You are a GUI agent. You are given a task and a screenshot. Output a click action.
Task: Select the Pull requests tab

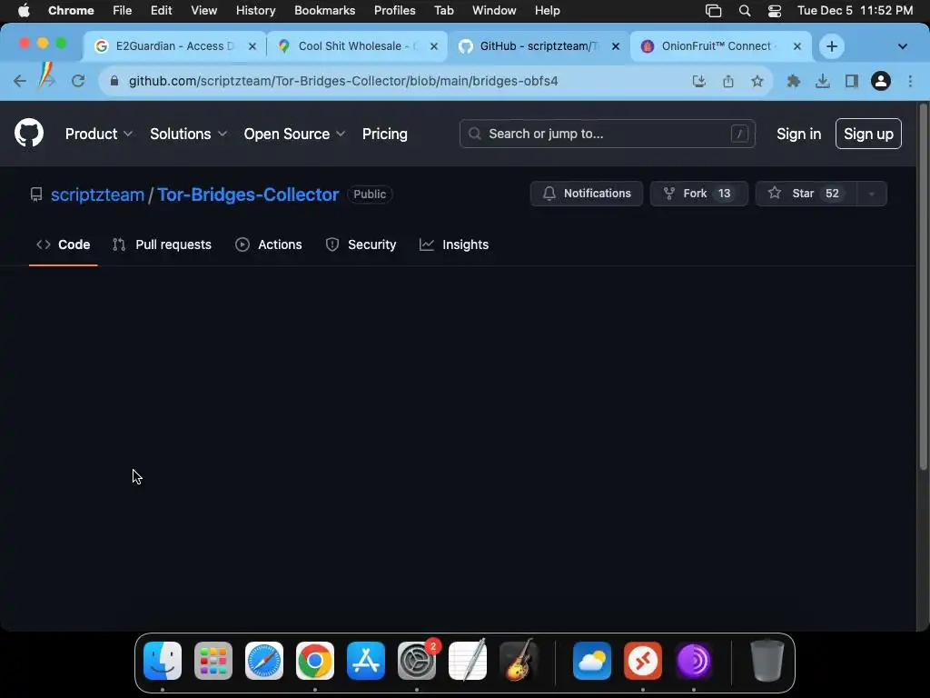[x=162, y=244]
